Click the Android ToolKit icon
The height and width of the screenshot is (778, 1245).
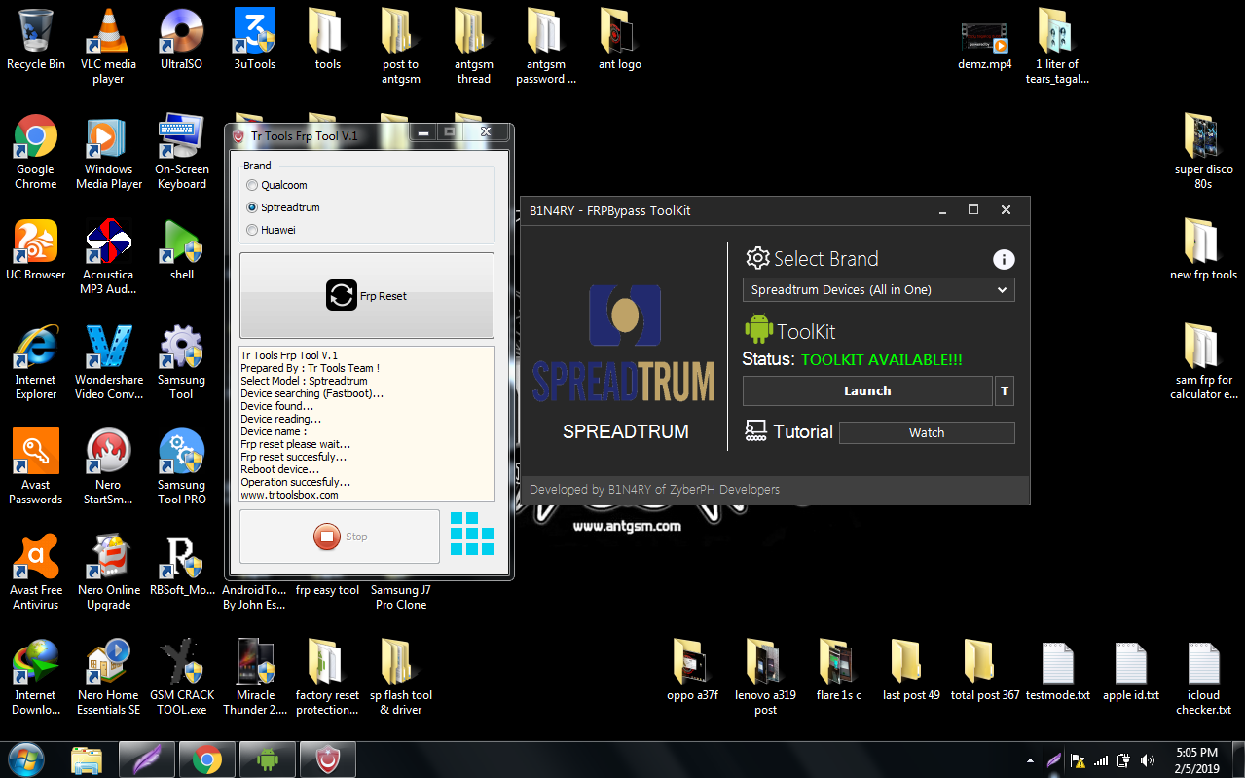pyautogui.click(x=758, y=330)
